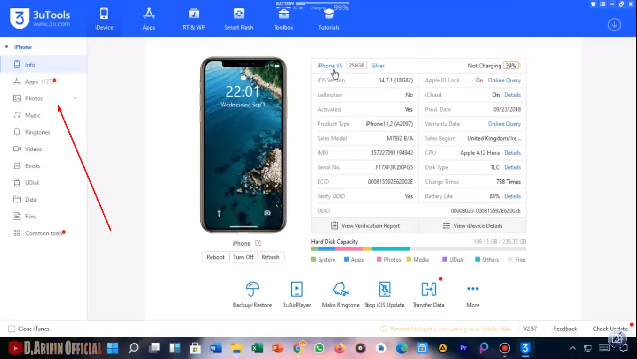The width and height of the screenshot is (637, 359).
Task: View Battery Life Details link
Action: click(x=512, y=196)
